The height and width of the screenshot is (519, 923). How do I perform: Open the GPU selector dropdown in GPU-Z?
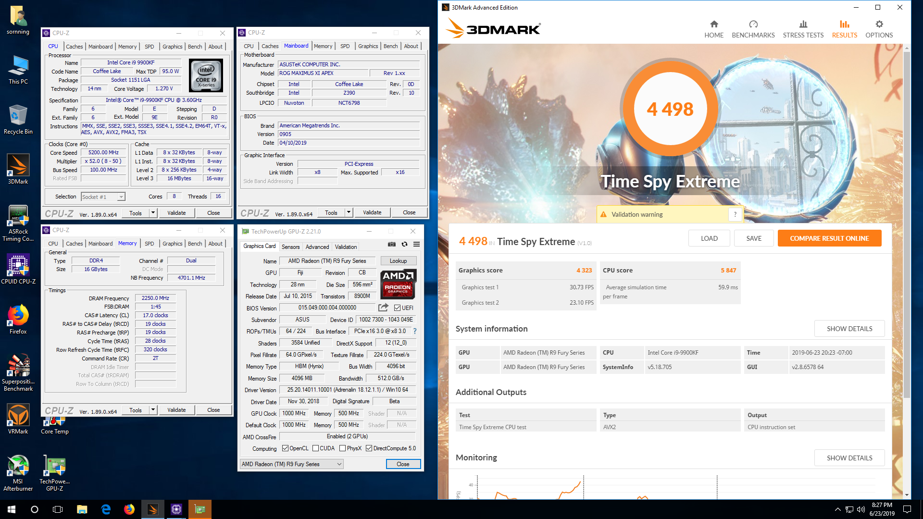click(x=292, y=464)
